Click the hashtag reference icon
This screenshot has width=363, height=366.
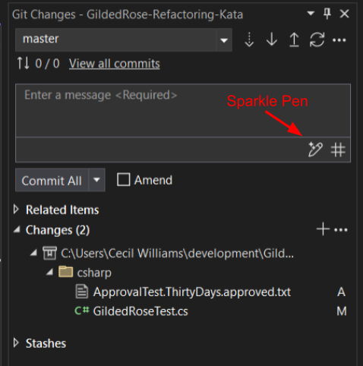(x=338, y=150)
